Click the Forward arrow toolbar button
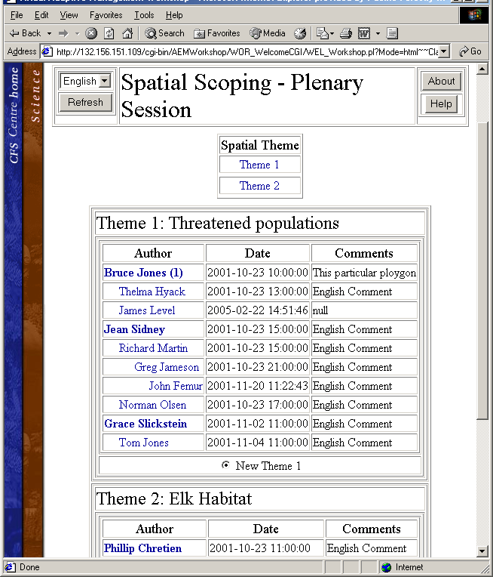 click(x=63, y=33)
